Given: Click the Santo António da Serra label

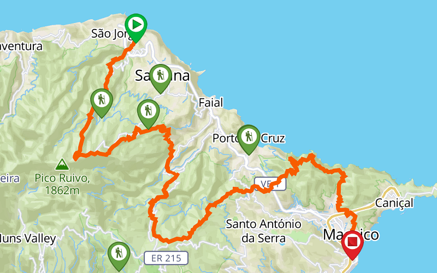Looking at the screenshot, I should [x=263, y=231].
